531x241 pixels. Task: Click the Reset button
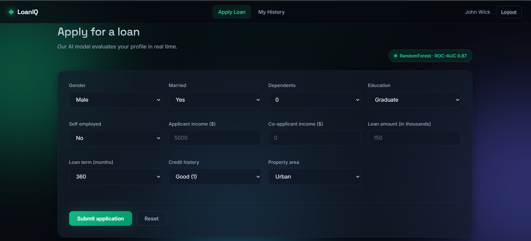152,218
